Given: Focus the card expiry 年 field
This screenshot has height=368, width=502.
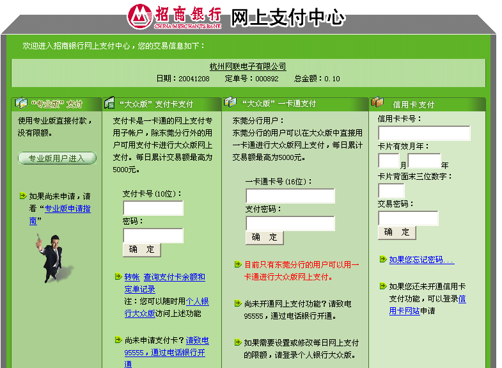Looking at the screenshot, I should point(424,161).
